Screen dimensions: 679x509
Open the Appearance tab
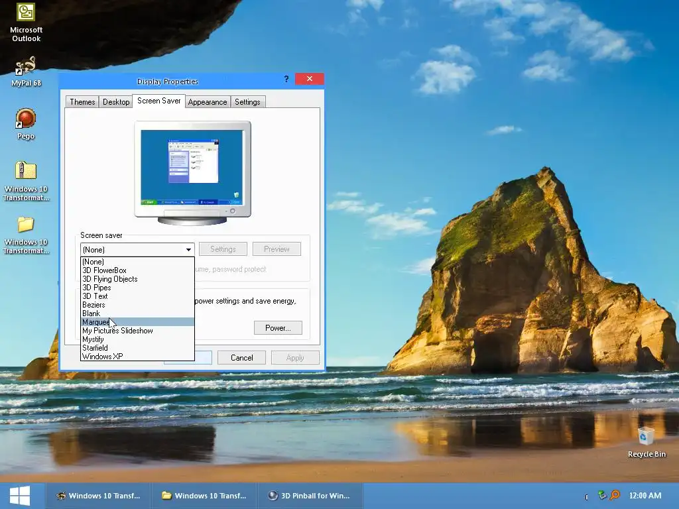(208, 101)
